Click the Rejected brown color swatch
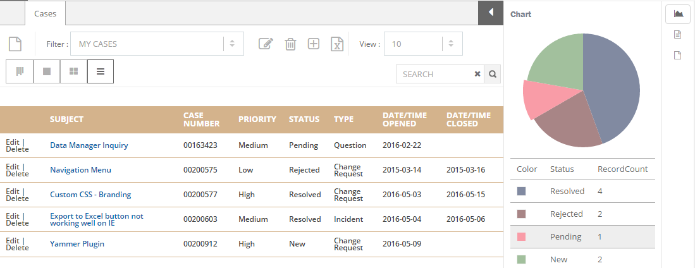Viewport: 695px width, 268px height. (x=521, y=214)
